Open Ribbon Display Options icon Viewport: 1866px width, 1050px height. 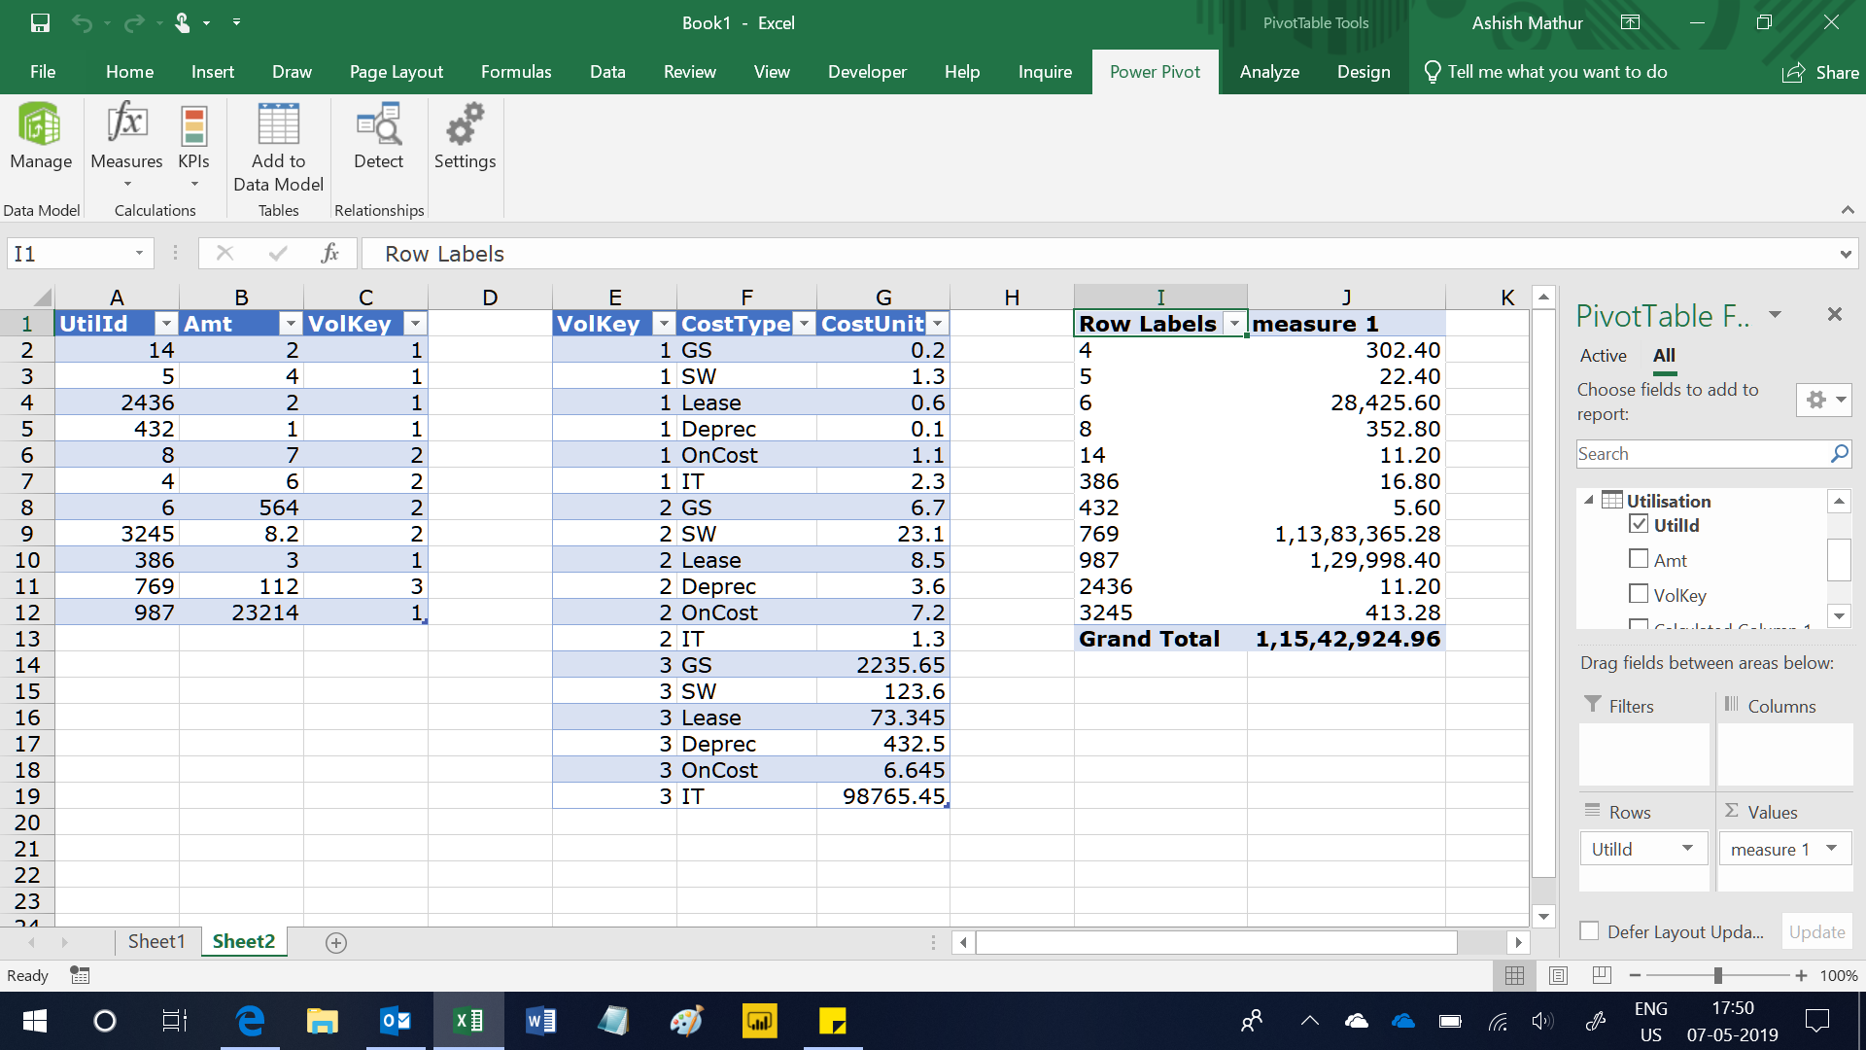[x=1631, y=22]
